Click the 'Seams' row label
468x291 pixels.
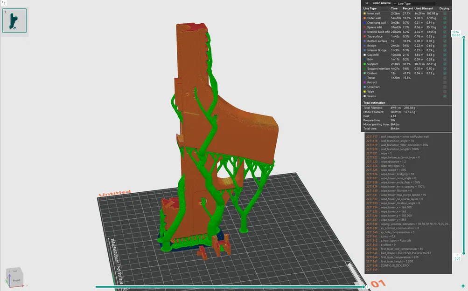371,96
